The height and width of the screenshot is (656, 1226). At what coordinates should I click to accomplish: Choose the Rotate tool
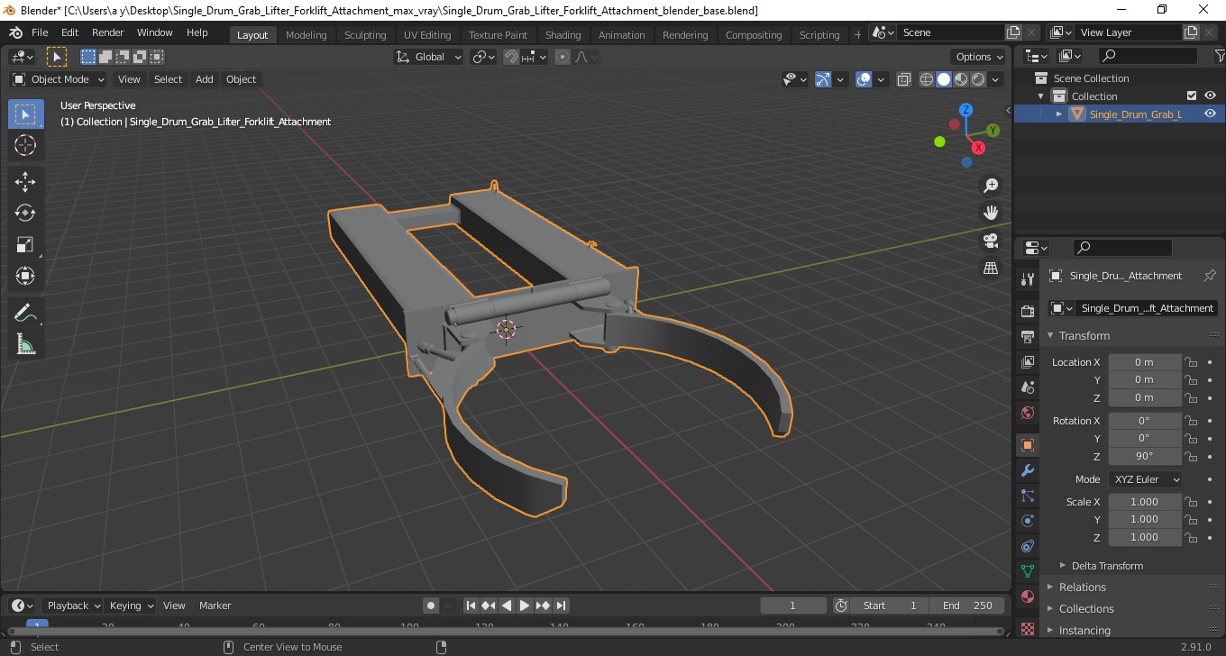[x=25, y=214]
